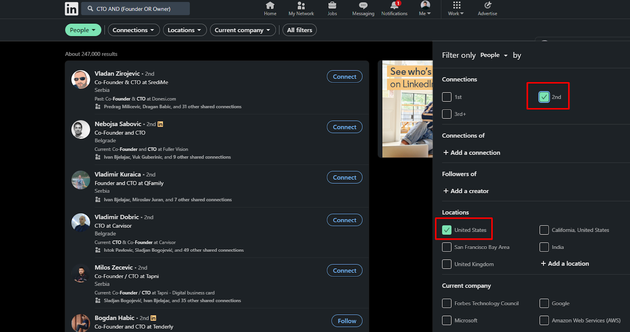The image size is (630, 332).
Task: Connect with Nebojsa Sabovic
Action: (345, 127)
